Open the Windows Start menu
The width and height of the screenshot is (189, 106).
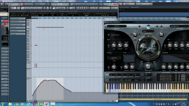2,104
